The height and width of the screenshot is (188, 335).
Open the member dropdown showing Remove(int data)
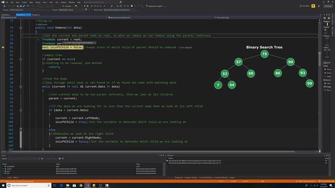pyautogui.click(x=267, y=18)
